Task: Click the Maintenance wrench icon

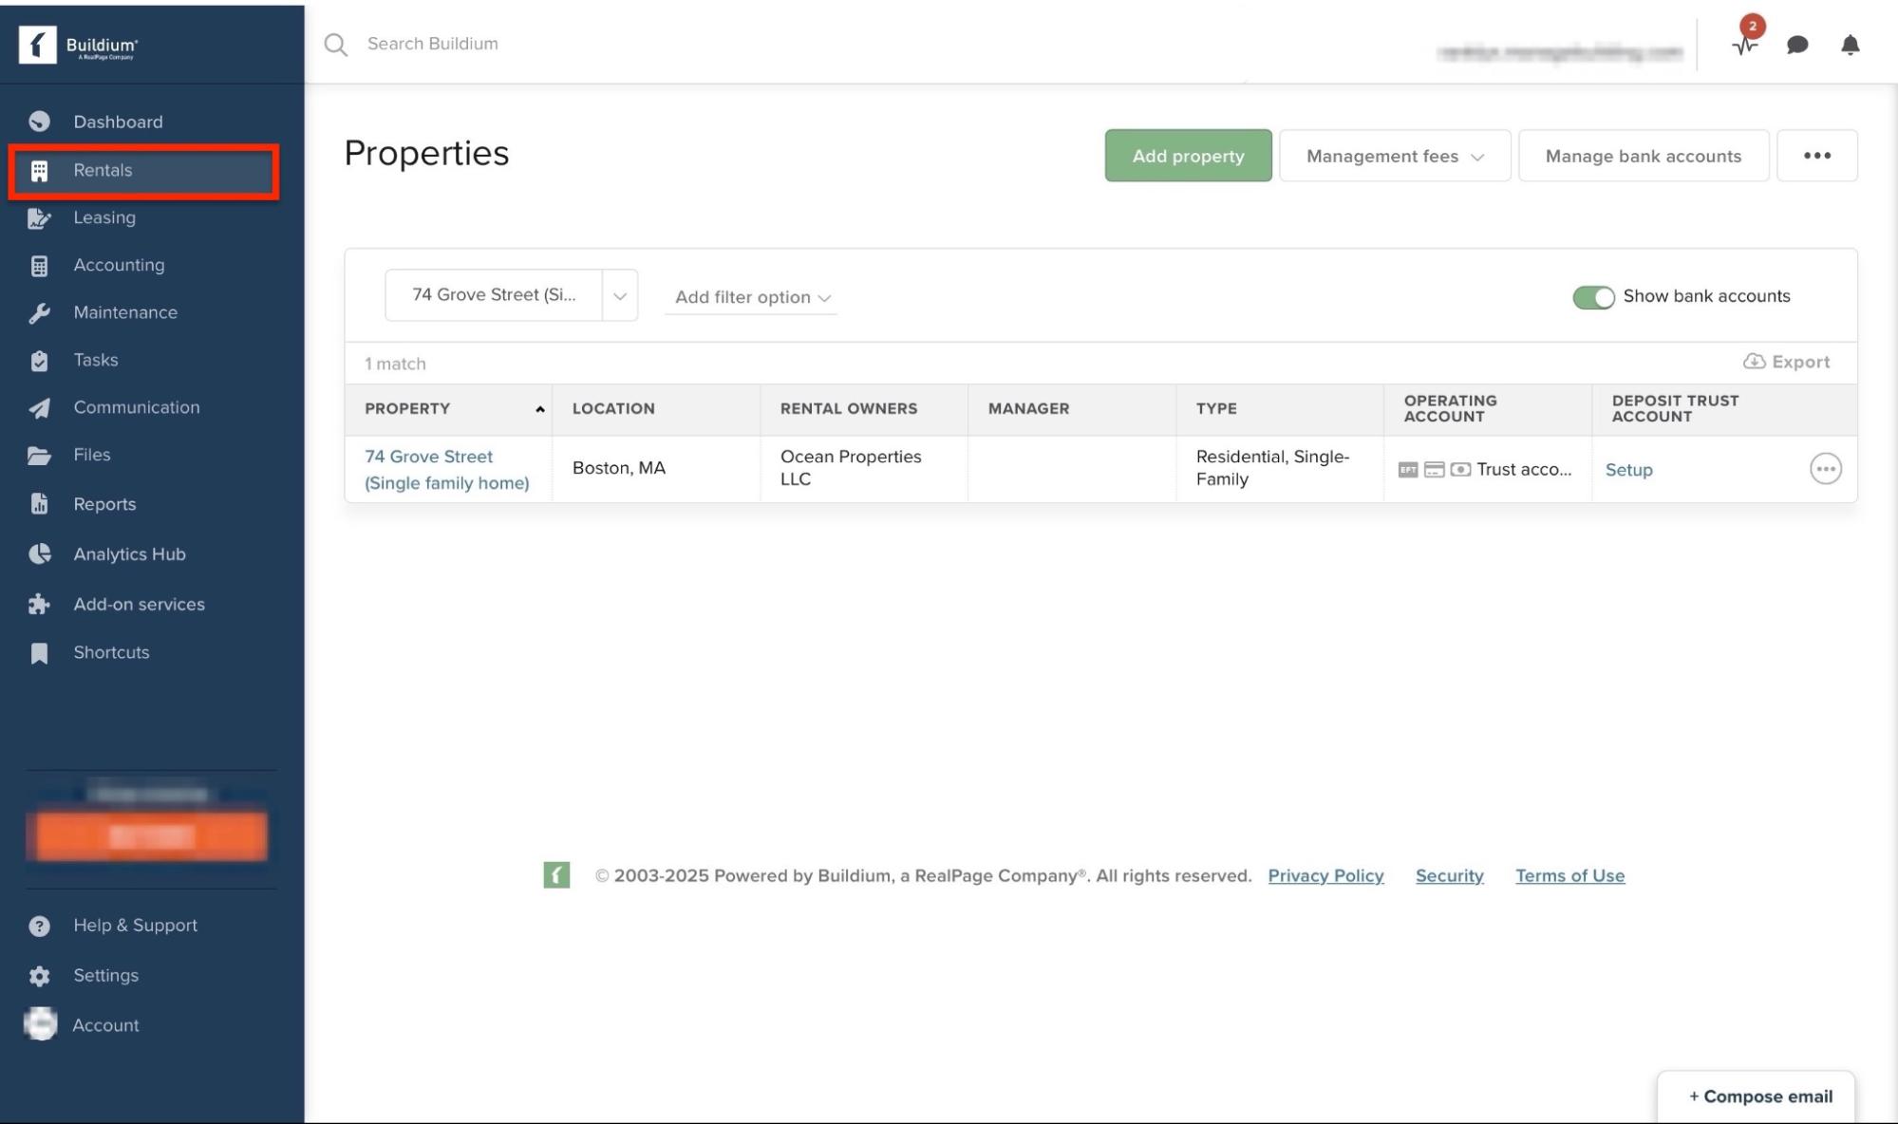Action: tap(39, 312)
